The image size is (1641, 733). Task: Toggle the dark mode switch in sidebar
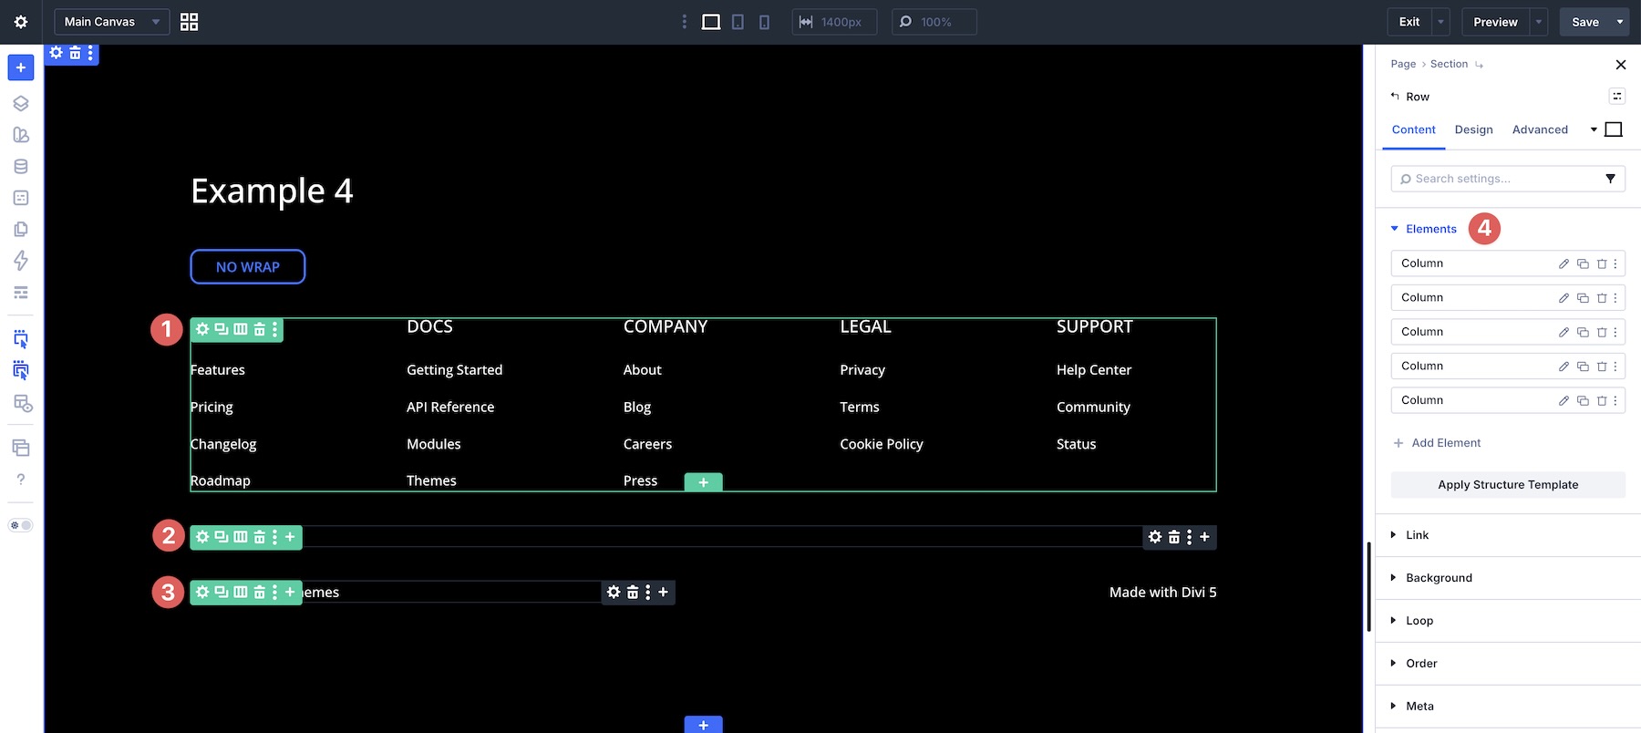click(x=21, y=525)
